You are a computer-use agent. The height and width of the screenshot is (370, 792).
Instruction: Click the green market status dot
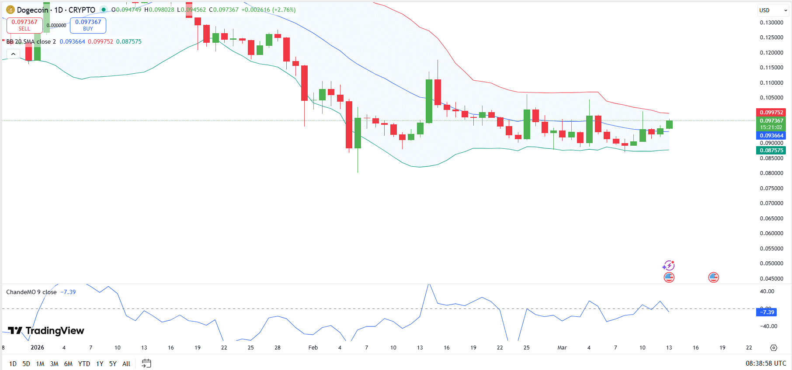pos(104,10)
